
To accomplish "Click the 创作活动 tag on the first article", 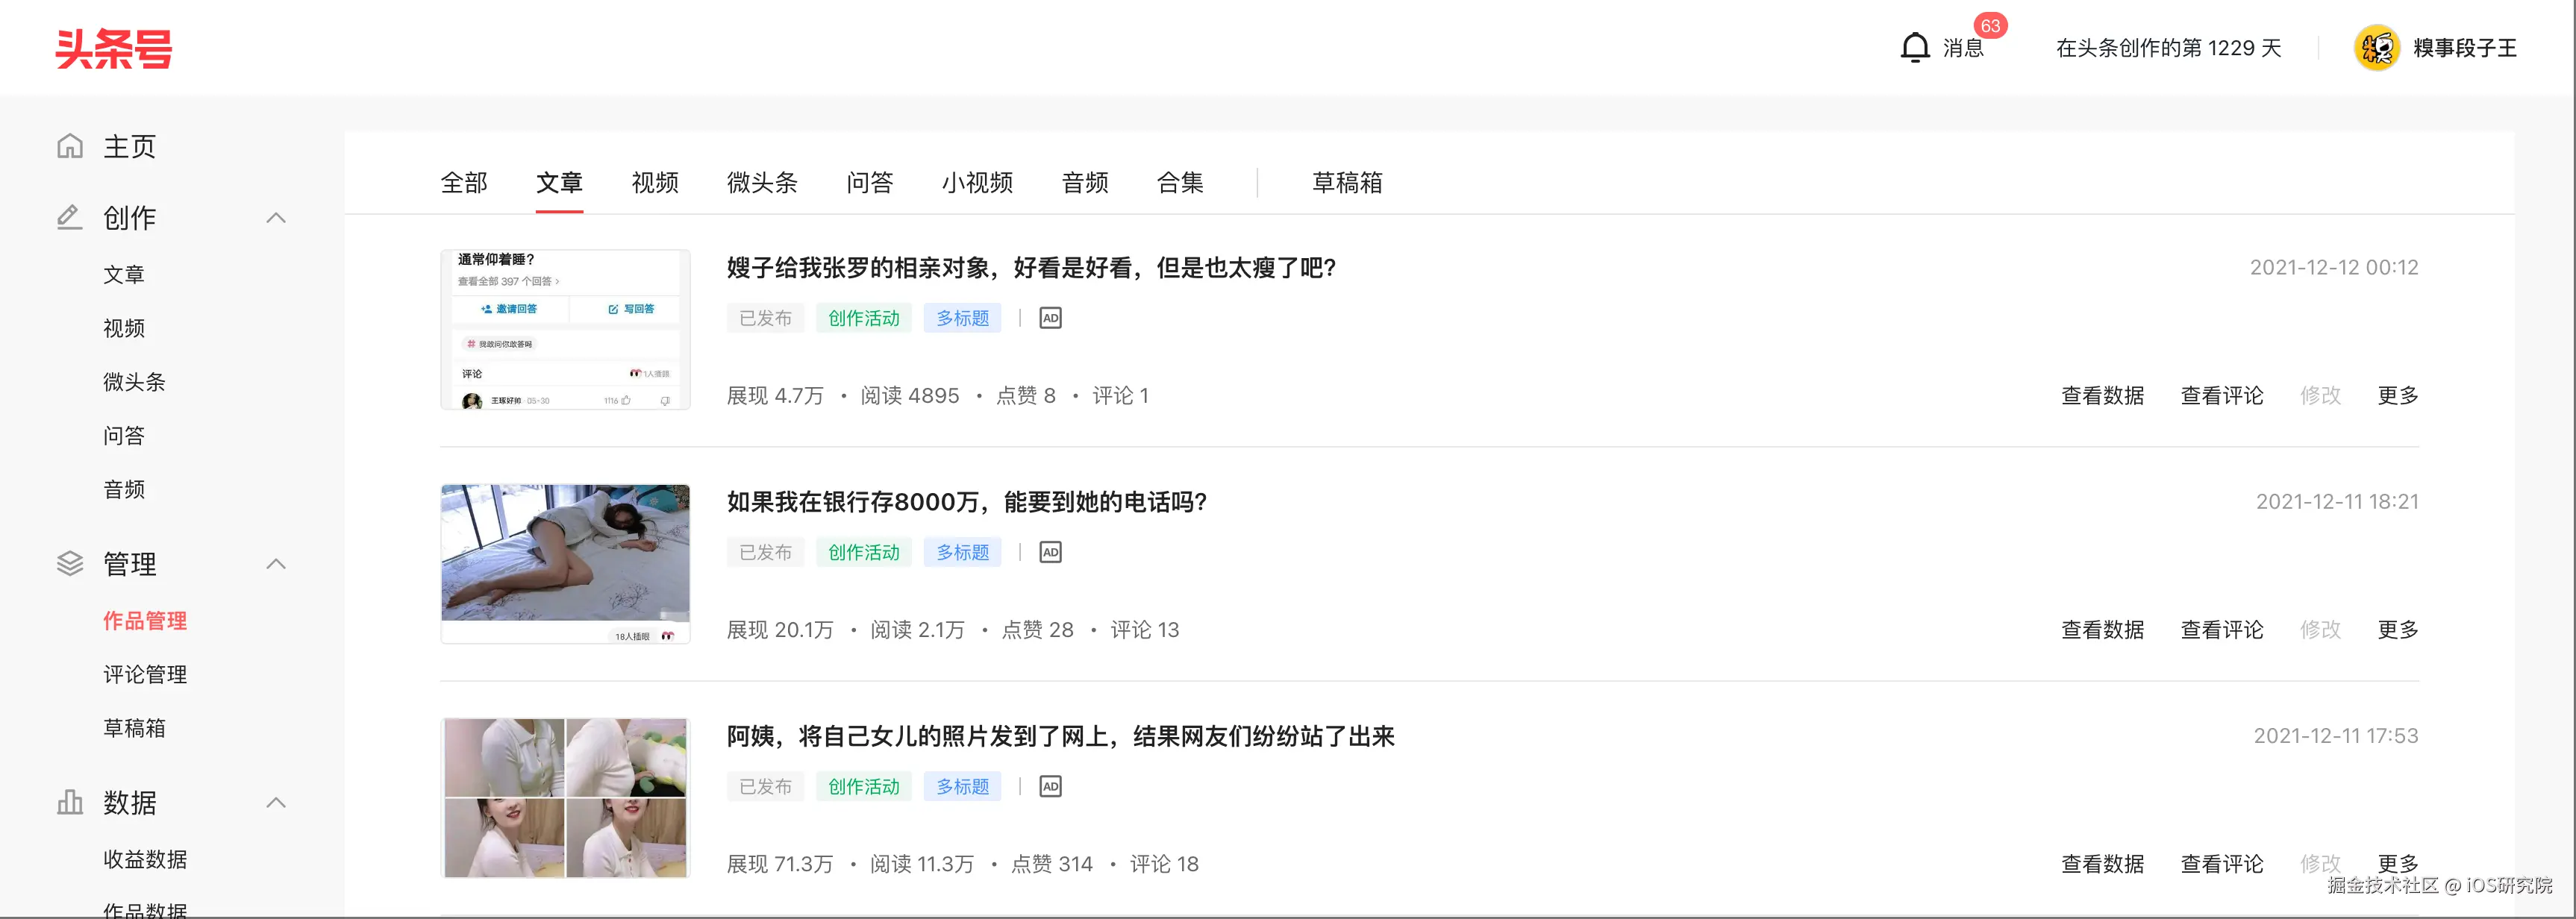I will coord(863,317).
